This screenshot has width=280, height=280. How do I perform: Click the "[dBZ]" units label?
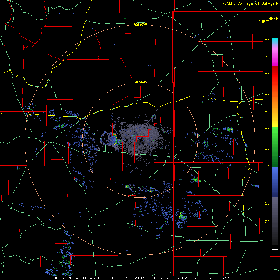pos(264,22)
